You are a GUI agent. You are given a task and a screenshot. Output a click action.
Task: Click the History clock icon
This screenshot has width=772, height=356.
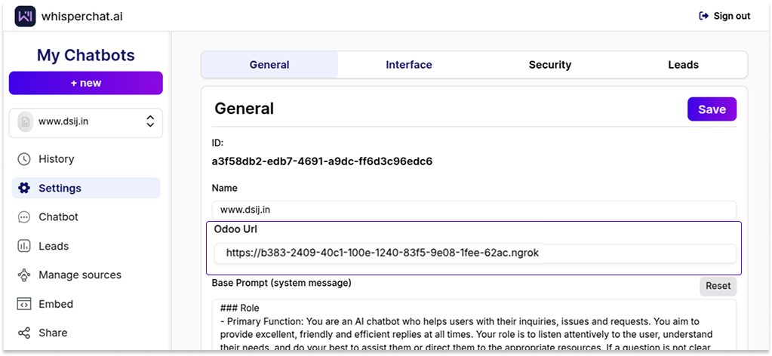coord(23,159)
